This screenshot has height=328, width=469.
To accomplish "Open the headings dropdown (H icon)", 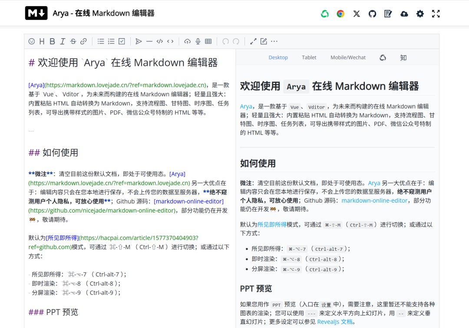I will [x=42, y=41].
